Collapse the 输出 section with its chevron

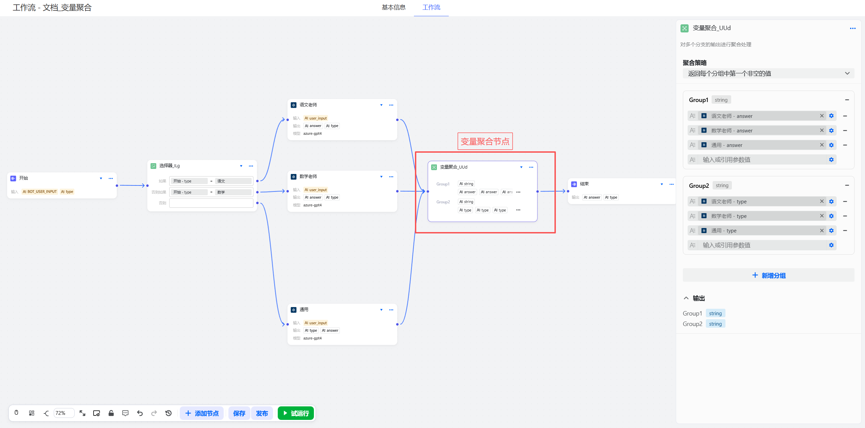pyautogui.click(x=686, y=298)
